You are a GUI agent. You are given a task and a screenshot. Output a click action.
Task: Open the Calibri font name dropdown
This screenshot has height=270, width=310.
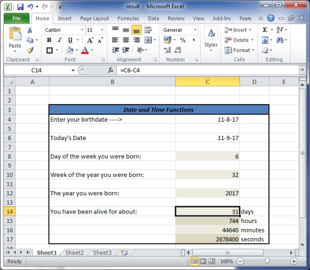[x=82, y=30]
